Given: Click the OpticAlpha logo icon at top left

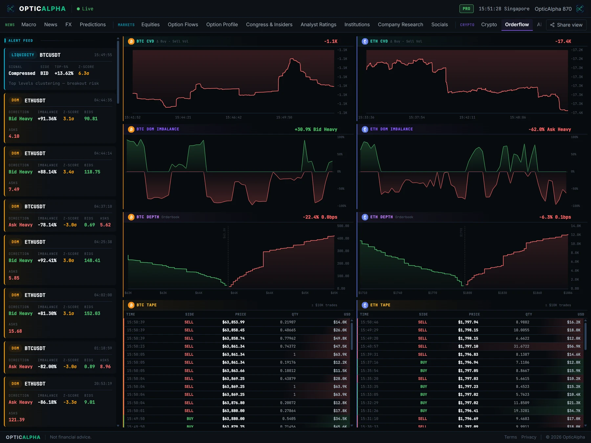Looking at the screenshot, I should coord(11,9).
